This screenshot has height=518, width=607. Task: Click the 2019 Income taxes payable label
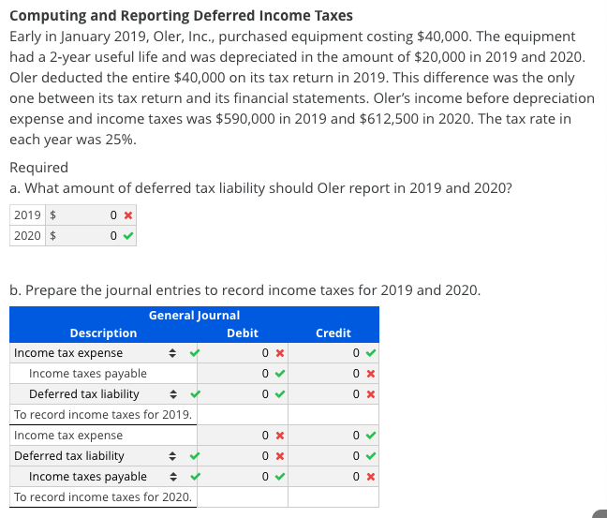(88, 374)
